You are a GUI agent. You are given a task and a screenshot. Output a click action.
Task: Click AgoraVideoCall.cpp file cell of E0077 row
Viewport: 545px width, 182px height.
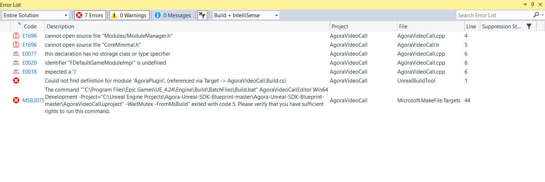[421, 54]
